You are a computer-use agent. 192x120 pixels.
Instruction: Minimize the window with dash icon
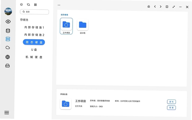click(x=180, y=7)
